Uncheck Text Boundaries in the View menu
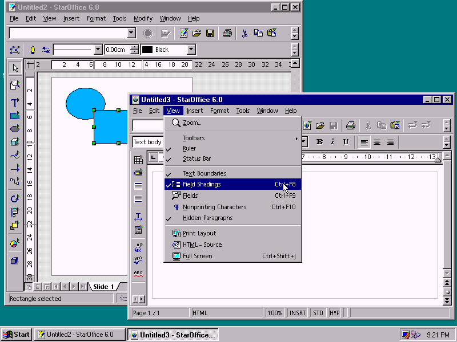The image size is (457, 342). (232, 173)
